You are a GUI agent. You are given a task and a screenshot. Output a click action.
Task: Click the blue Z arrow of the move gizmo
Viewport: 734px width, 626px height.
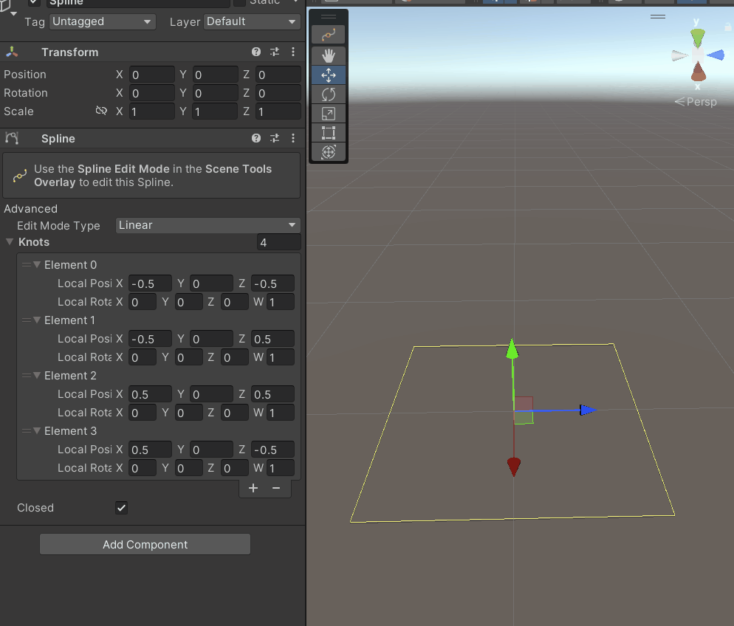[x=588, y=410]
